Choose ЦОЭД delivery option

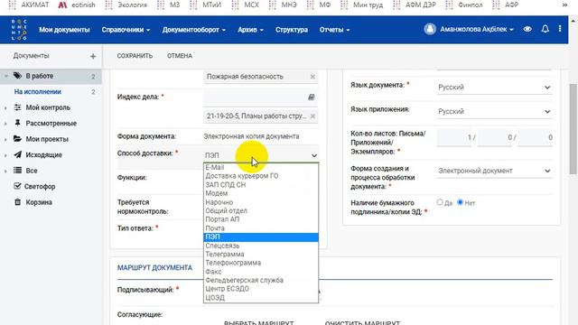[261, 297]
